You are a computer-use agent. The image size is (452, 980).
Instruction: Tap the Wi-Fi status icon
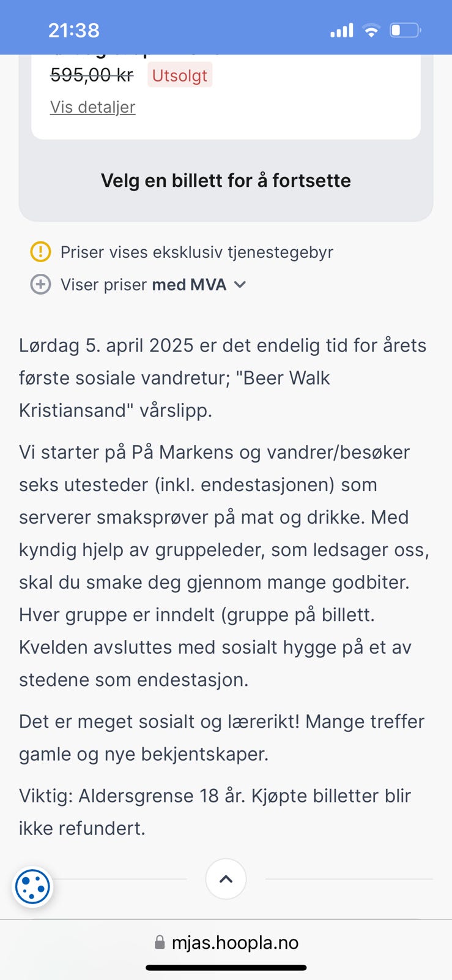371,30
